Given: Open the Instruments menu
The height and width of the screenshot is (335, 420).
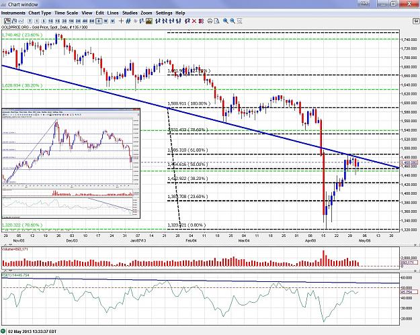Looking at the screenshot, I should pyautogui.click(x=13, y=13).
